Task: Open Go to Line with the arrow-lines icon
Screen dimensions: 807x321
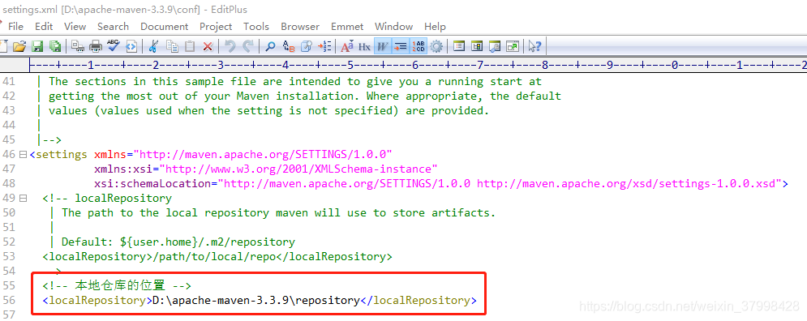Action: 324,46
